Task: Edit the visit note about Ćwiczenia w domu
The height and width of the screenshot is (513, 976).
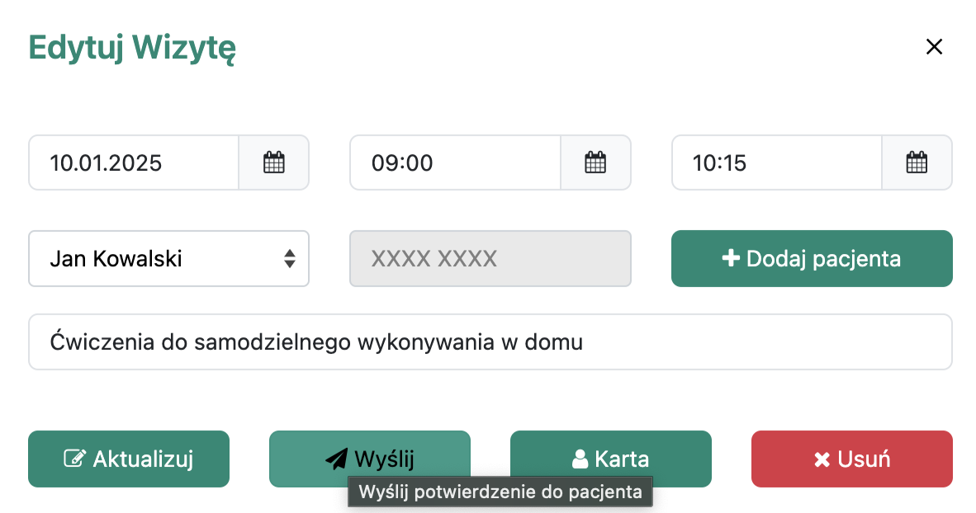Action: pyautogui.click(x=490, y=341)
